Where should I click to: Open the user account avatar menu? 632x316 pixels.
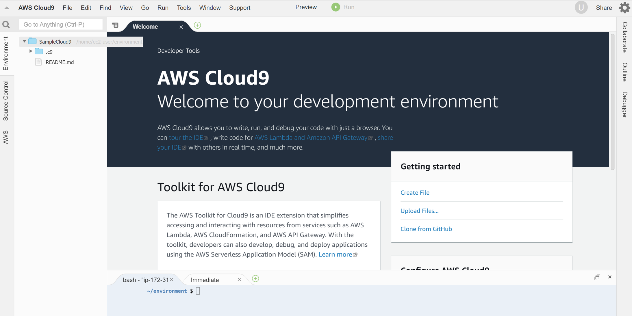[581, 7]
